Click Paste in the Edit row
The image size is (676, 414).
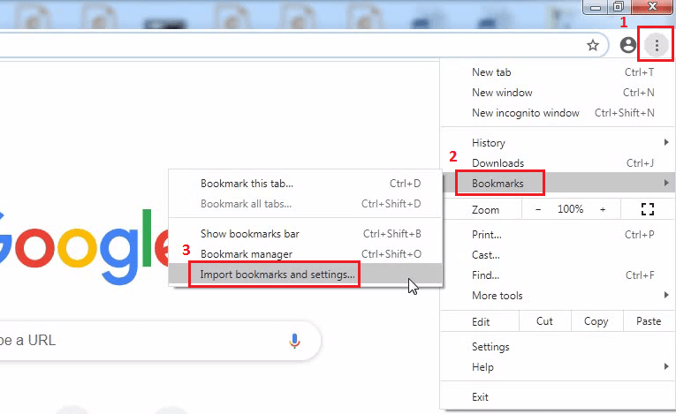[649, 321]
